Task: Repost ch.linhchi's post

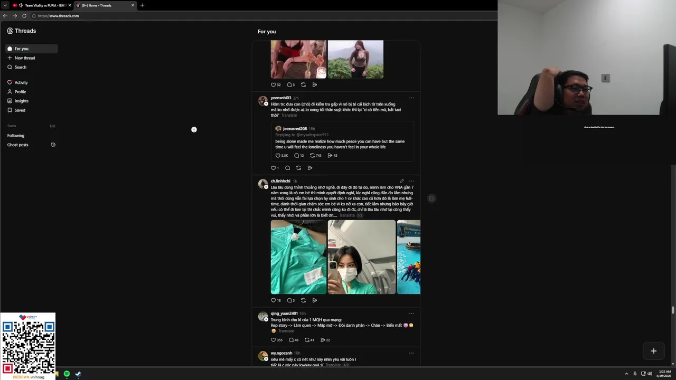Action: 303,300
